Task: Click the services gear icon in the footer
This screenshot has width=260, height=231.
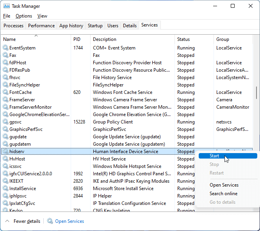Action: tap(50, 221)
